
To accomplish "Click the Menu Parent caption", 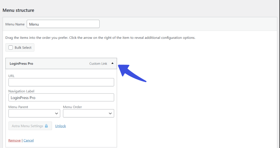I will point(18,107).
